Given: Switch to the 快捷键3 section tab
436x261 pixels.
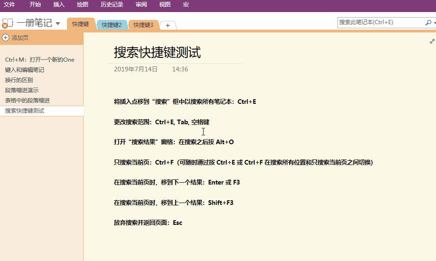Looking at the screenshot, I should coord(143,25).
